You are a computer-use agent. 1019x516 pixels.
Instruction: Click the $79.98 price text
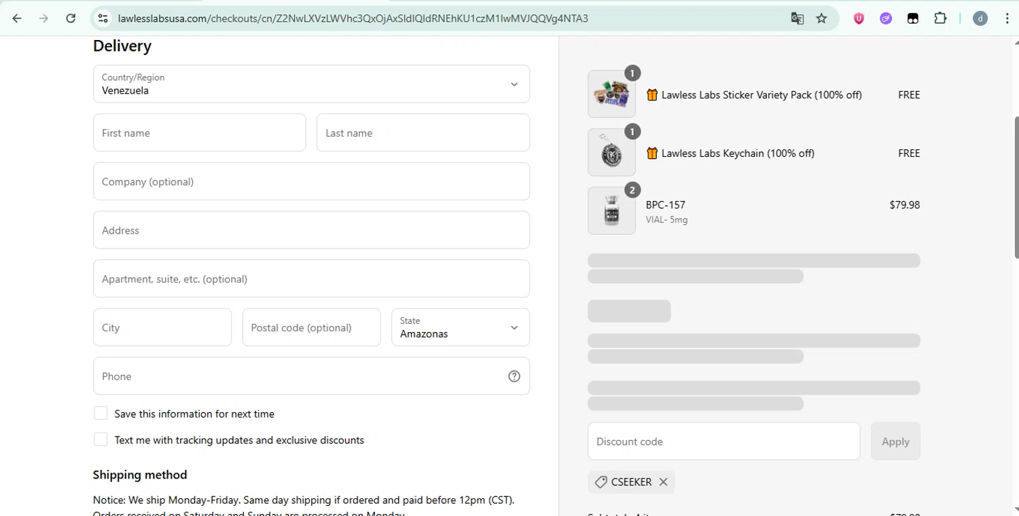click(905, 204)
